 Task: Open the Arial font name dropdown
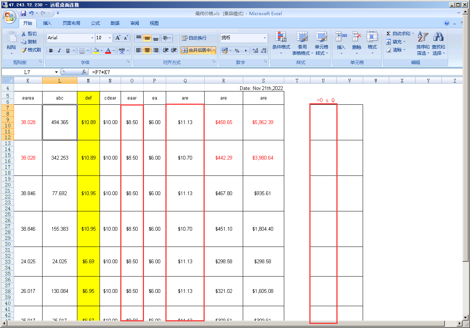[x=92, y=38]
